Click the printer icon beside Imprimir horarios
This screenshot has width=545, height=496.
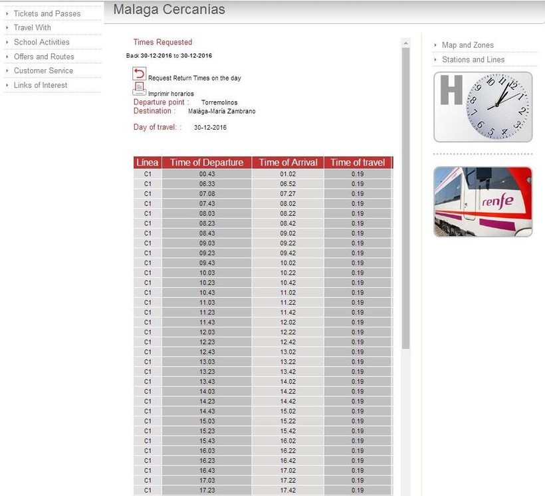point(139,88)
